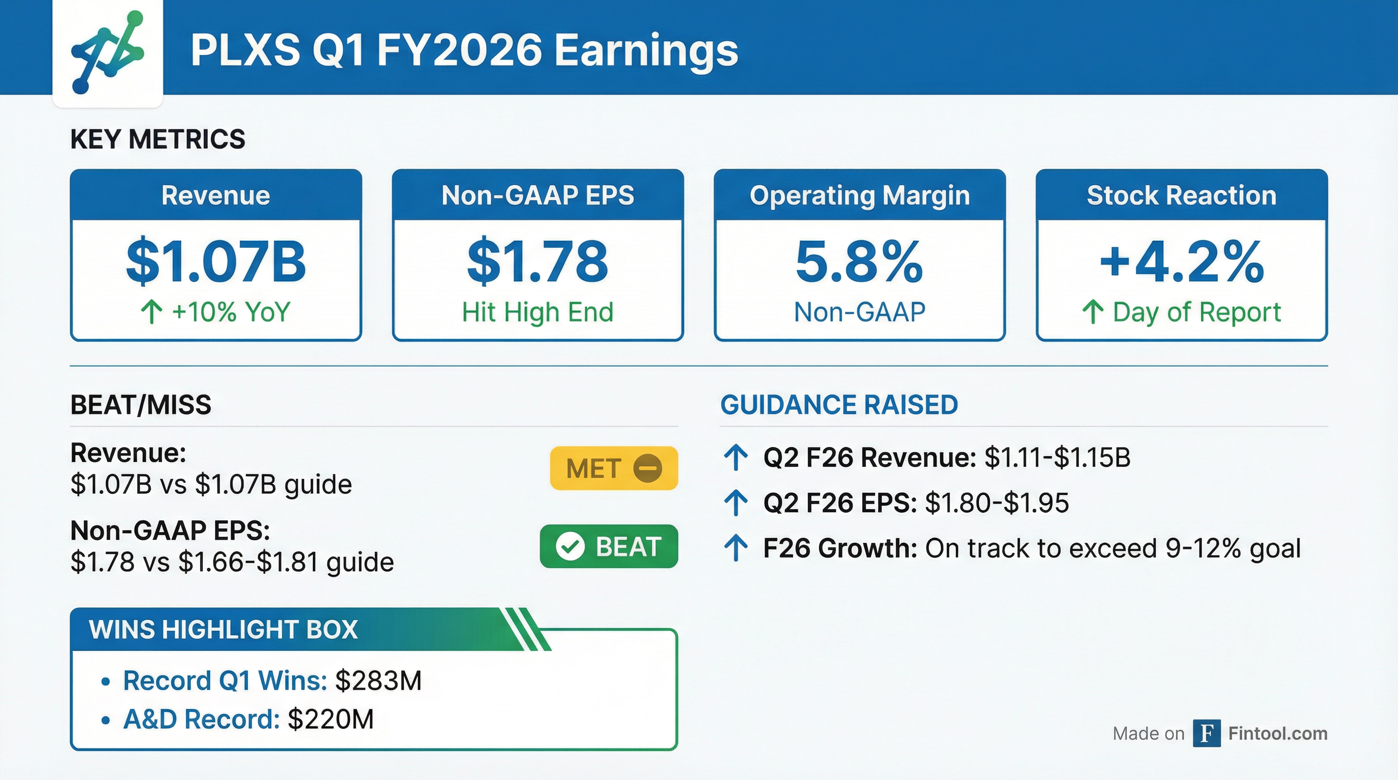Viewport: 1398px width, 780px height.
Task: Click the green arrow beside Day of Report
Action: (x=1093, y=312)
